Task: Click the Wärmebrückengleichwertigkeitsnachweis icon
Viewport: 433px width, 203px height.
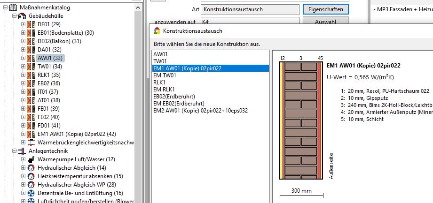Action: click(31, 143)
